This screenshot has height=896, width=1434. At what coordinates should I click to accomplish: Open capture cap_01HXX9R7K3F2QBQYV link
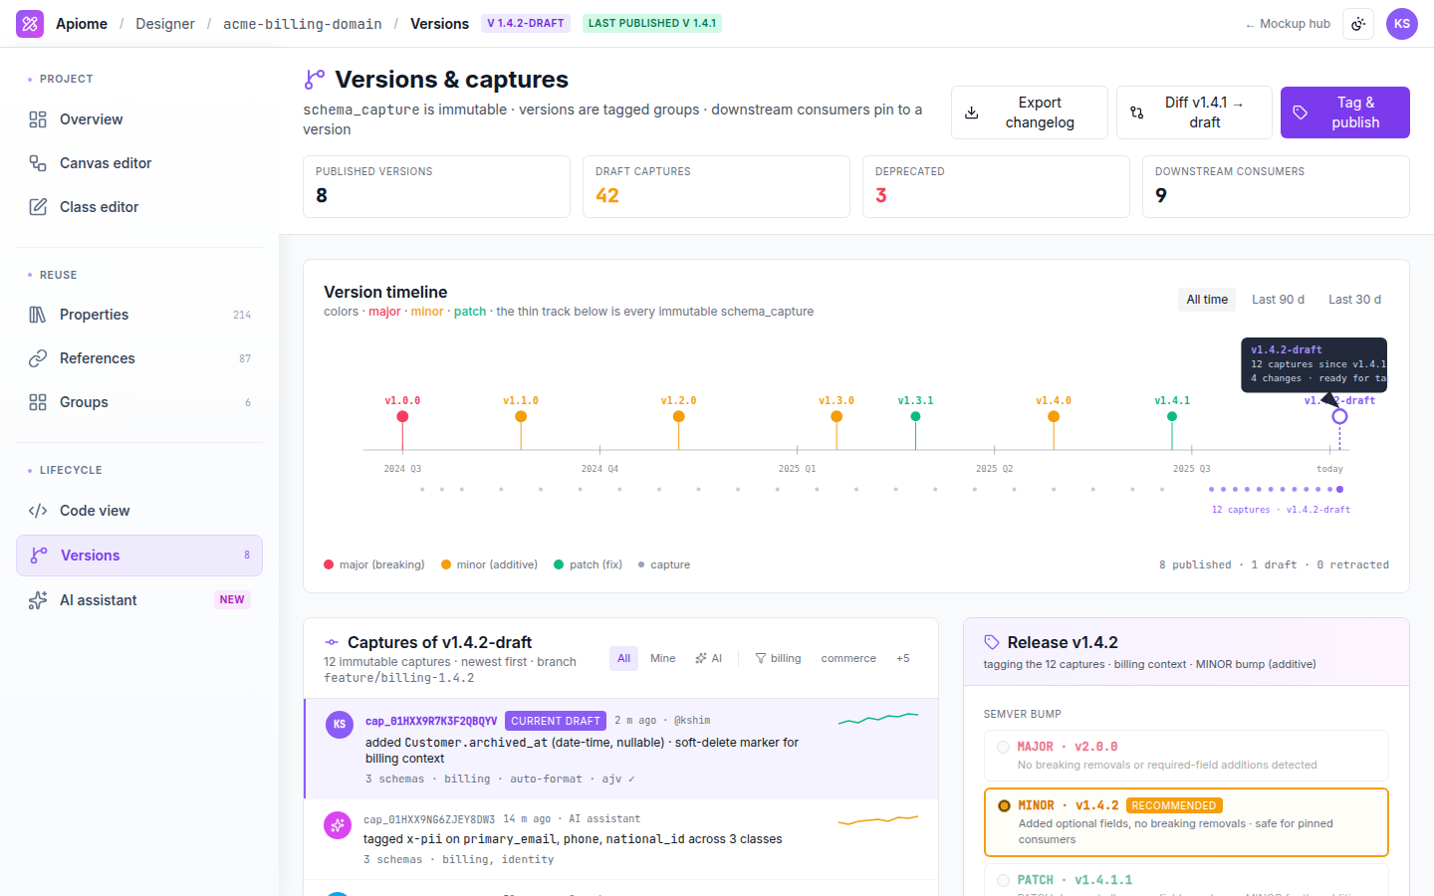coord(431,721)
